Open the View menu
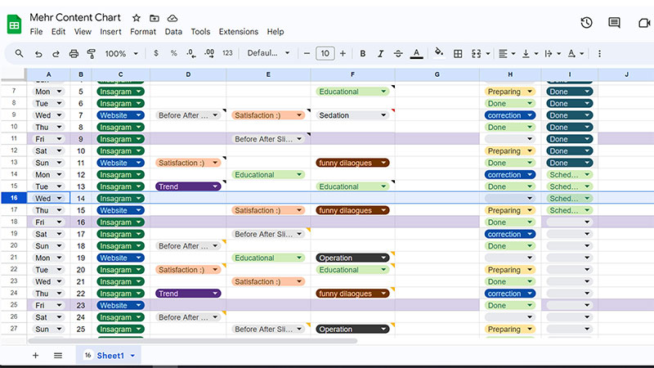Viewport: 654px width, 368px height. [83, 32]
